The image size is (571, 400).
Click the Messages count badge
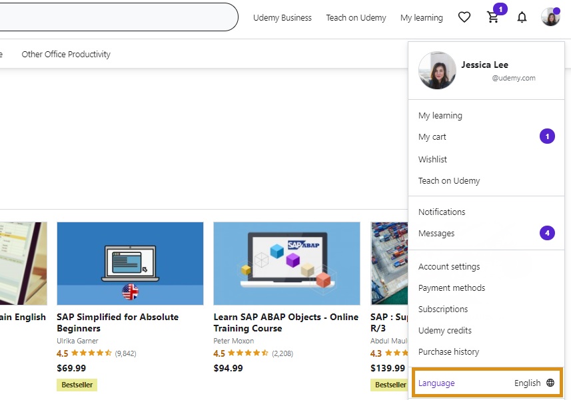click(547, 233)
